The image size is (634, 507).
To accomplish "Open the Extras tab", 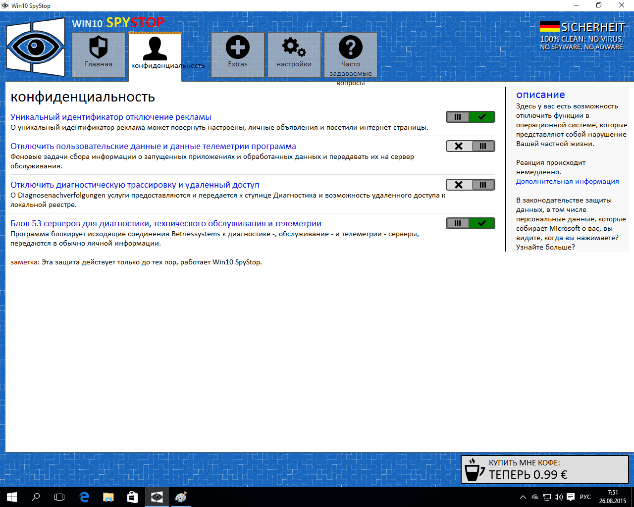I will (238, 55).
